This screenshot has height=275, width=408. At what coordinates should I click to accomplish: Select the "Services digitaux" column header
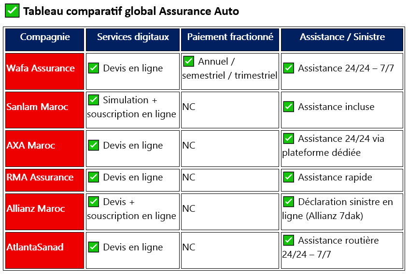[x=133, y=37]
